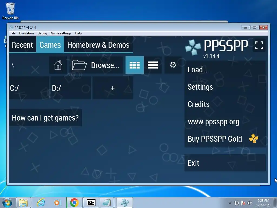This screenshot has height=208, width=277.
Task: Open the Help menu
Action: click(x=78, y=33)
